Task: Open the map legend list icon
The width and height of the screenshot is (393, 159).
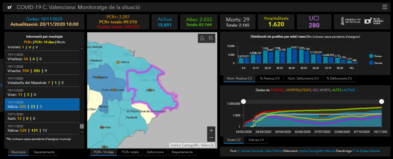Action: pyautogui.click(x=211, y=38)
